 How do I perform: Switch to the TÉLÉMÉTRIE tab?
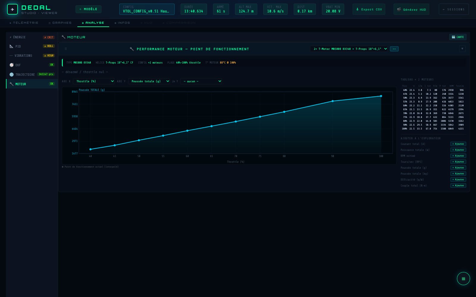(24, 23)
